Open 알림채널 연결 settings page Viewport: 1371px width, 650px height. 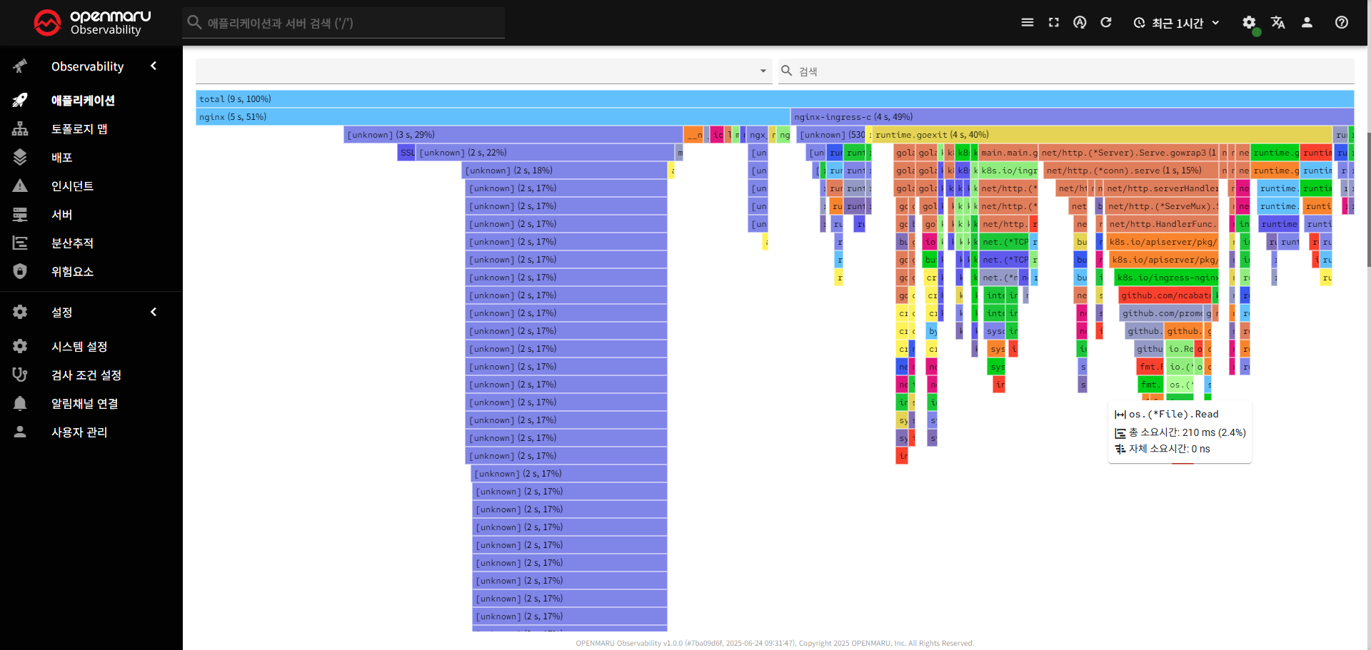[84, 404]
